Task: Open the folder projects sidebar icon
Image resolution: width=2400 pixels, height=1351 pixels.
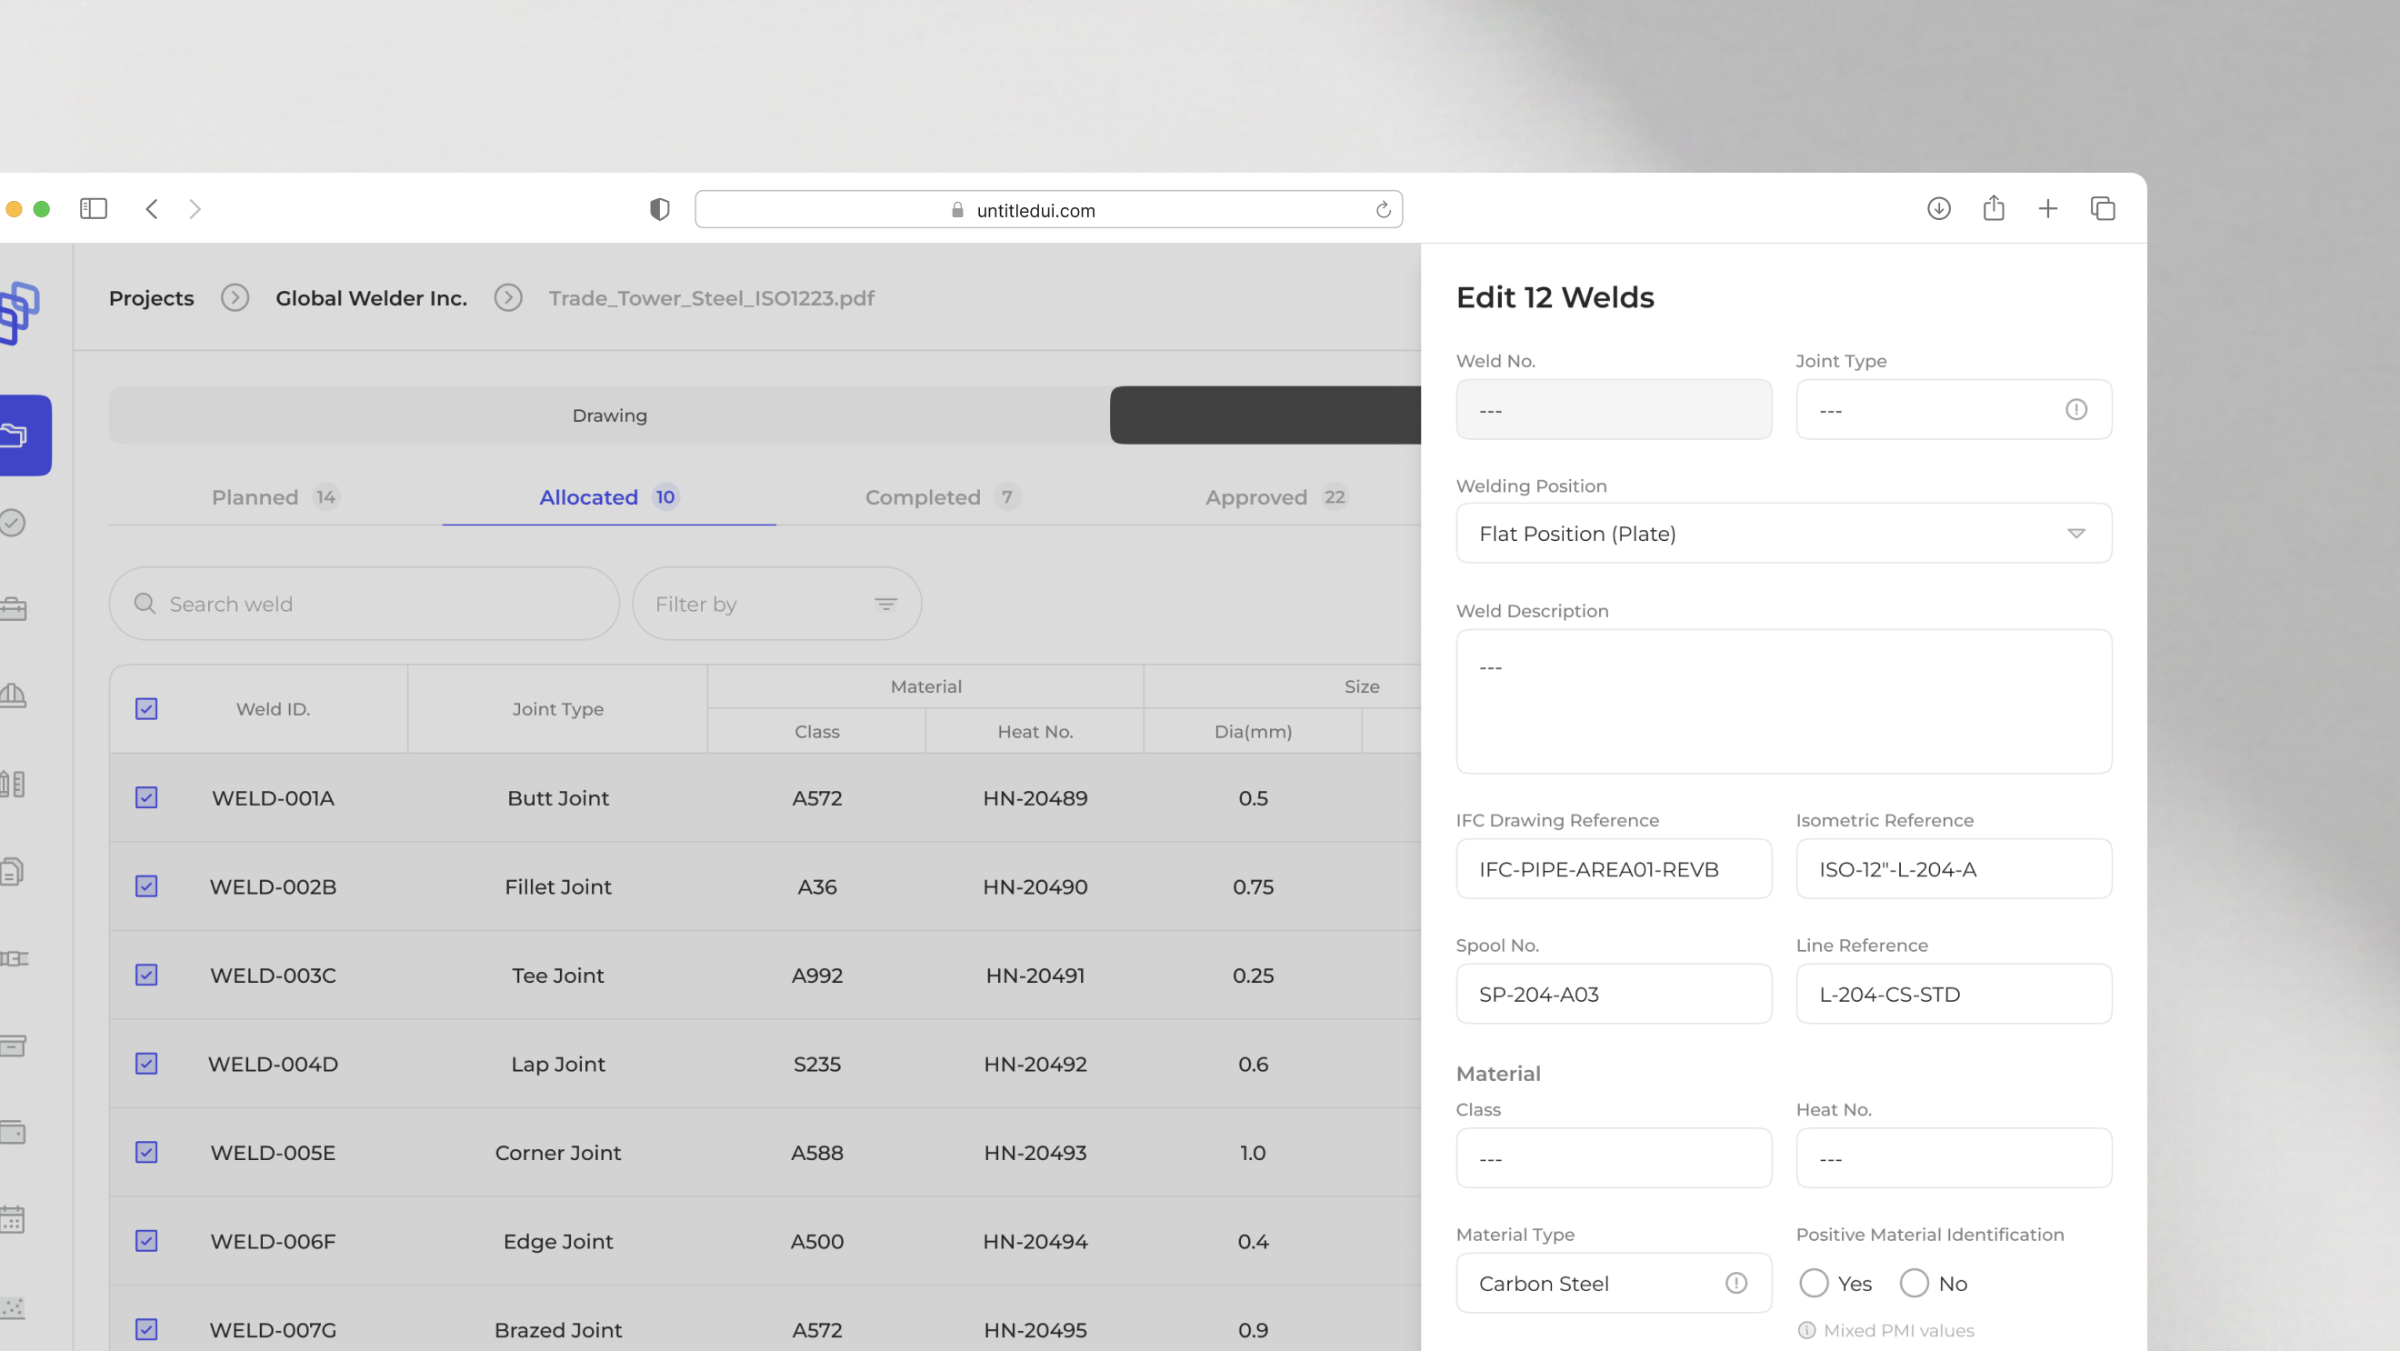Action: point(14,435)
